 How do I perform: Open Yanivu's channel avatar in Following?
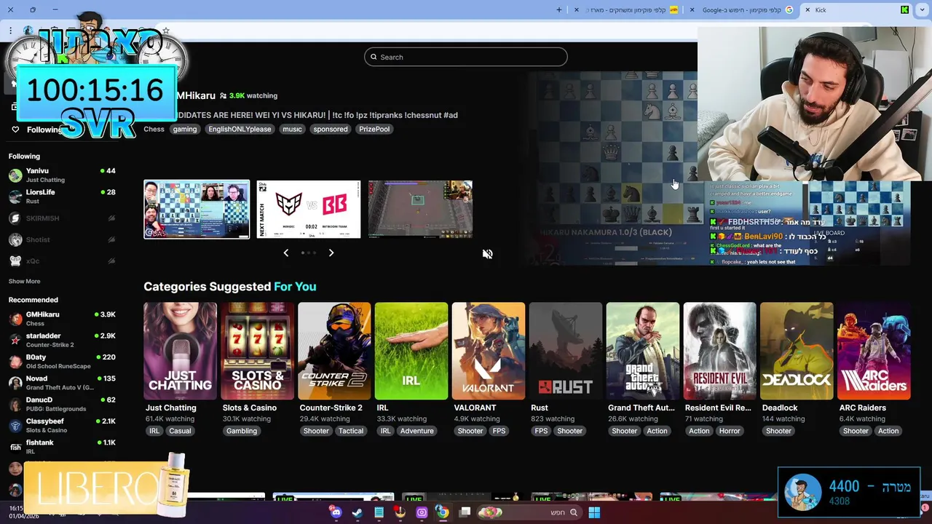pos(15,175)
